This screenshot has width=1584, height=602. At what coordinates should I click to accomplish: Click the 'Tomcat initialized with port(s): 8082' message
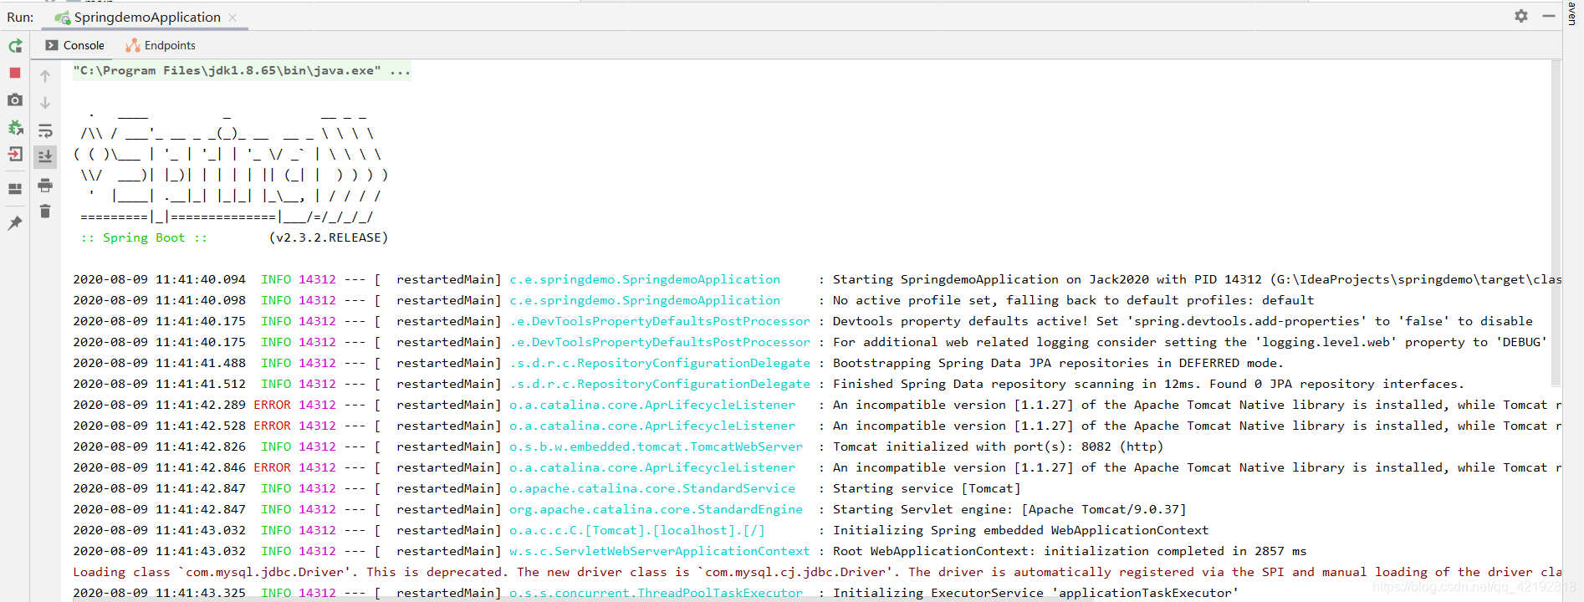998,446
